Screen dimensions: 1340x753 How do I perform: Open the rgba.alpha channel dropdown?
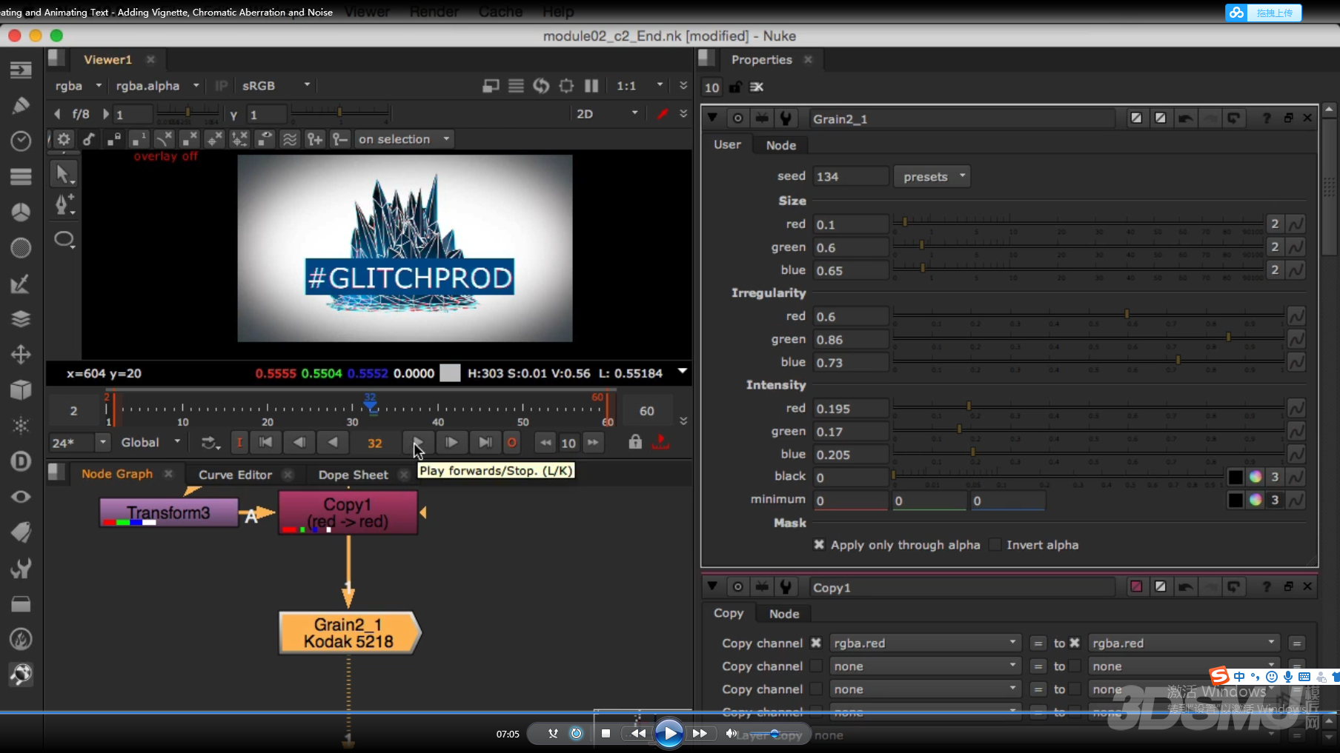158,86
